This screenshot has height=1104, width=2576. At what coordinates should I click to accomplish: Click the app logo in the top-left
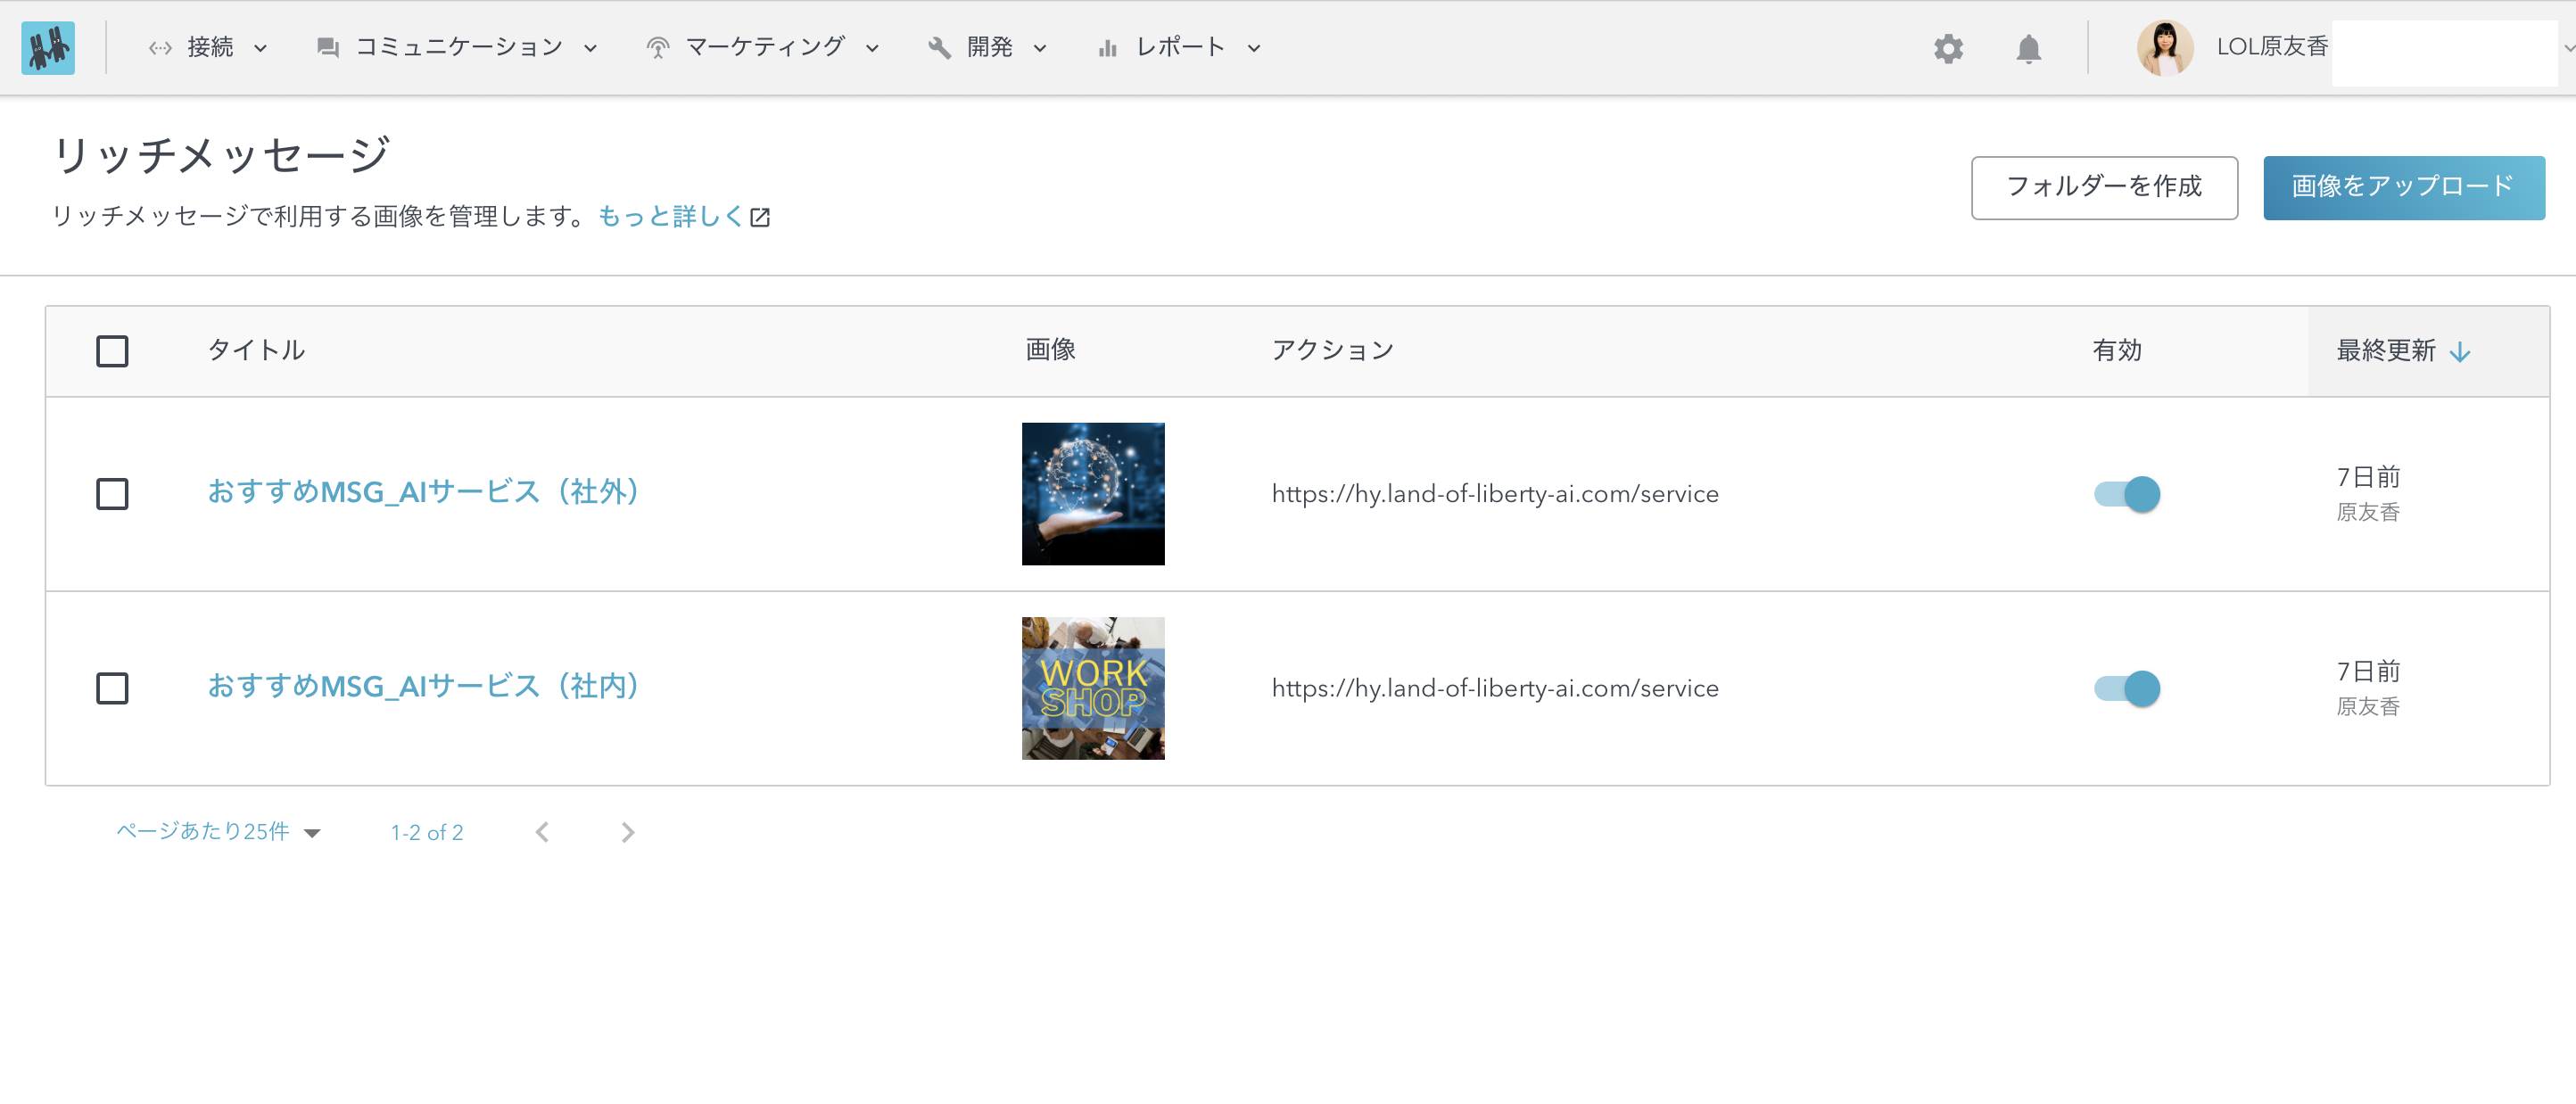coord(49,48)
